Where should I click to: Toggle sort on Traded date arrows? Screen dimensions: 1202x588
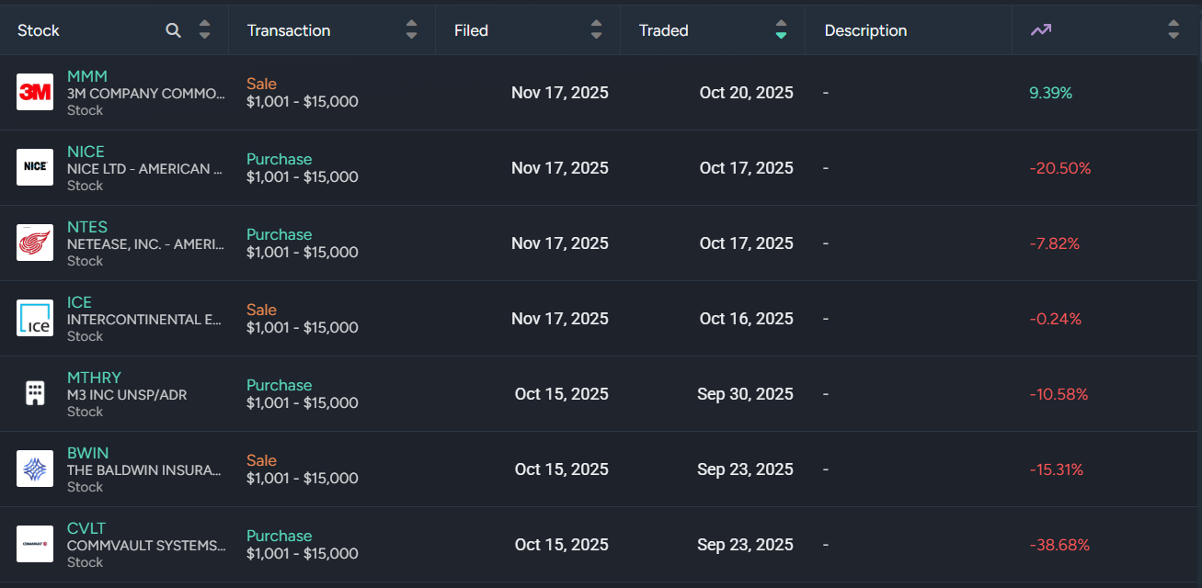[x=781, y=30]
